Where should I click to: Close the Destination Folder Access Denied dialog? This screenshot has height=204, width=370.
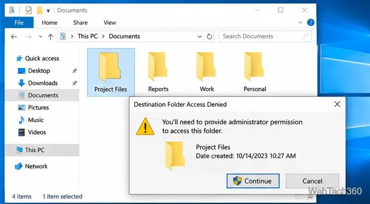(x=337, y=104)
